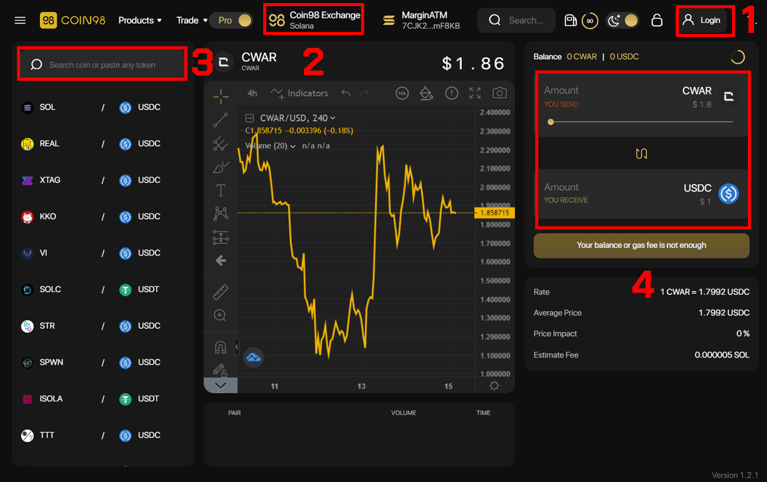Open the 4h timeframe selector

(x=252, y=93)
